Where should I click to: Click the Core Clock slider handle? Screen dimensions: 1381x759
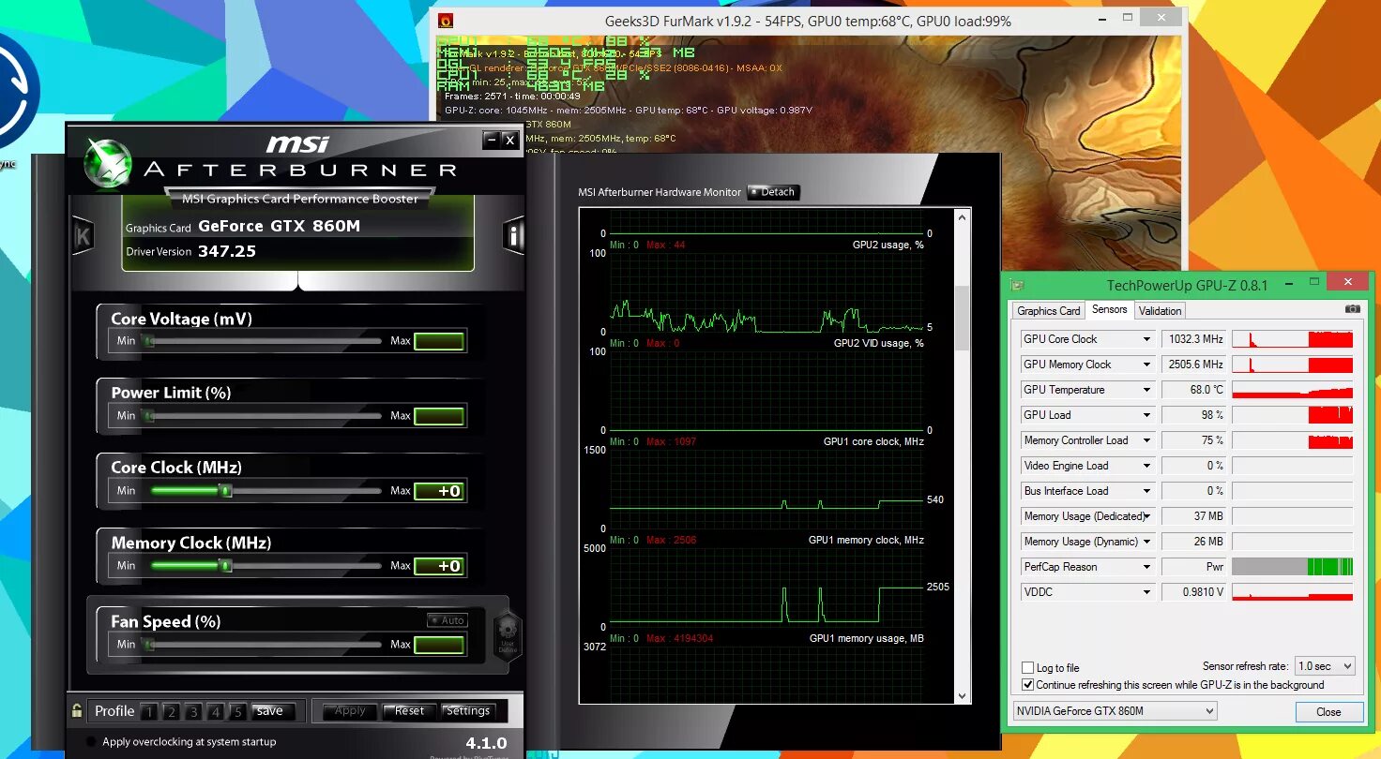[x=225, y=490]
